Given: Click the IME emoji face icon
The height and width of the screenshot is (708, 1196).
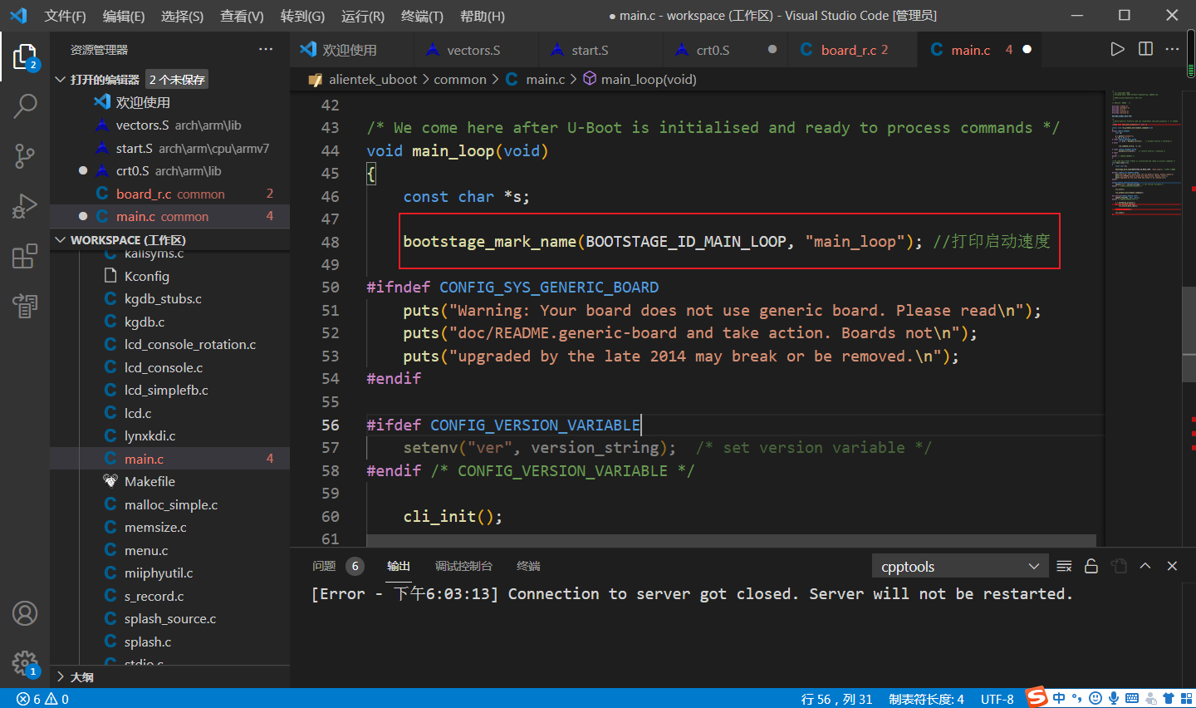Looking at the screenshot, I should tap(1096, 699).
